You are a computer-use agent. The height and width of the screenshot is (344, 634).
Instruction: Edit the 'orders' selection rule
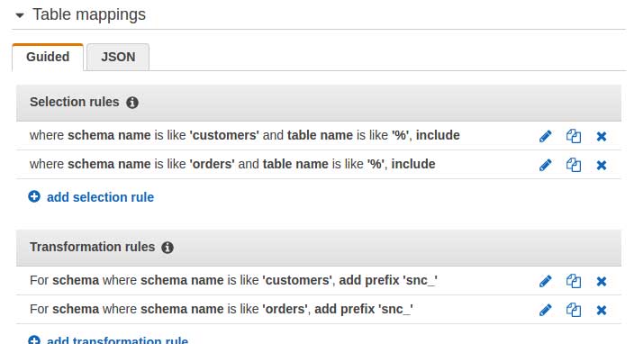tap(546, 165)
